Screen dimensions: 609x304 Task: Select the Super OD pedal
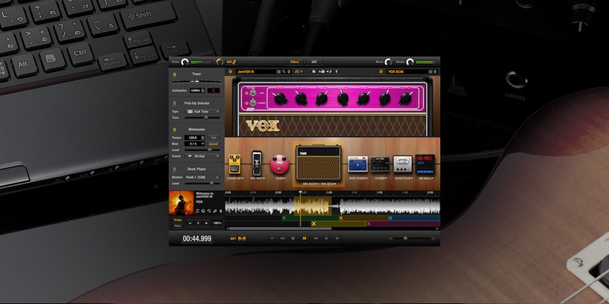234,164
